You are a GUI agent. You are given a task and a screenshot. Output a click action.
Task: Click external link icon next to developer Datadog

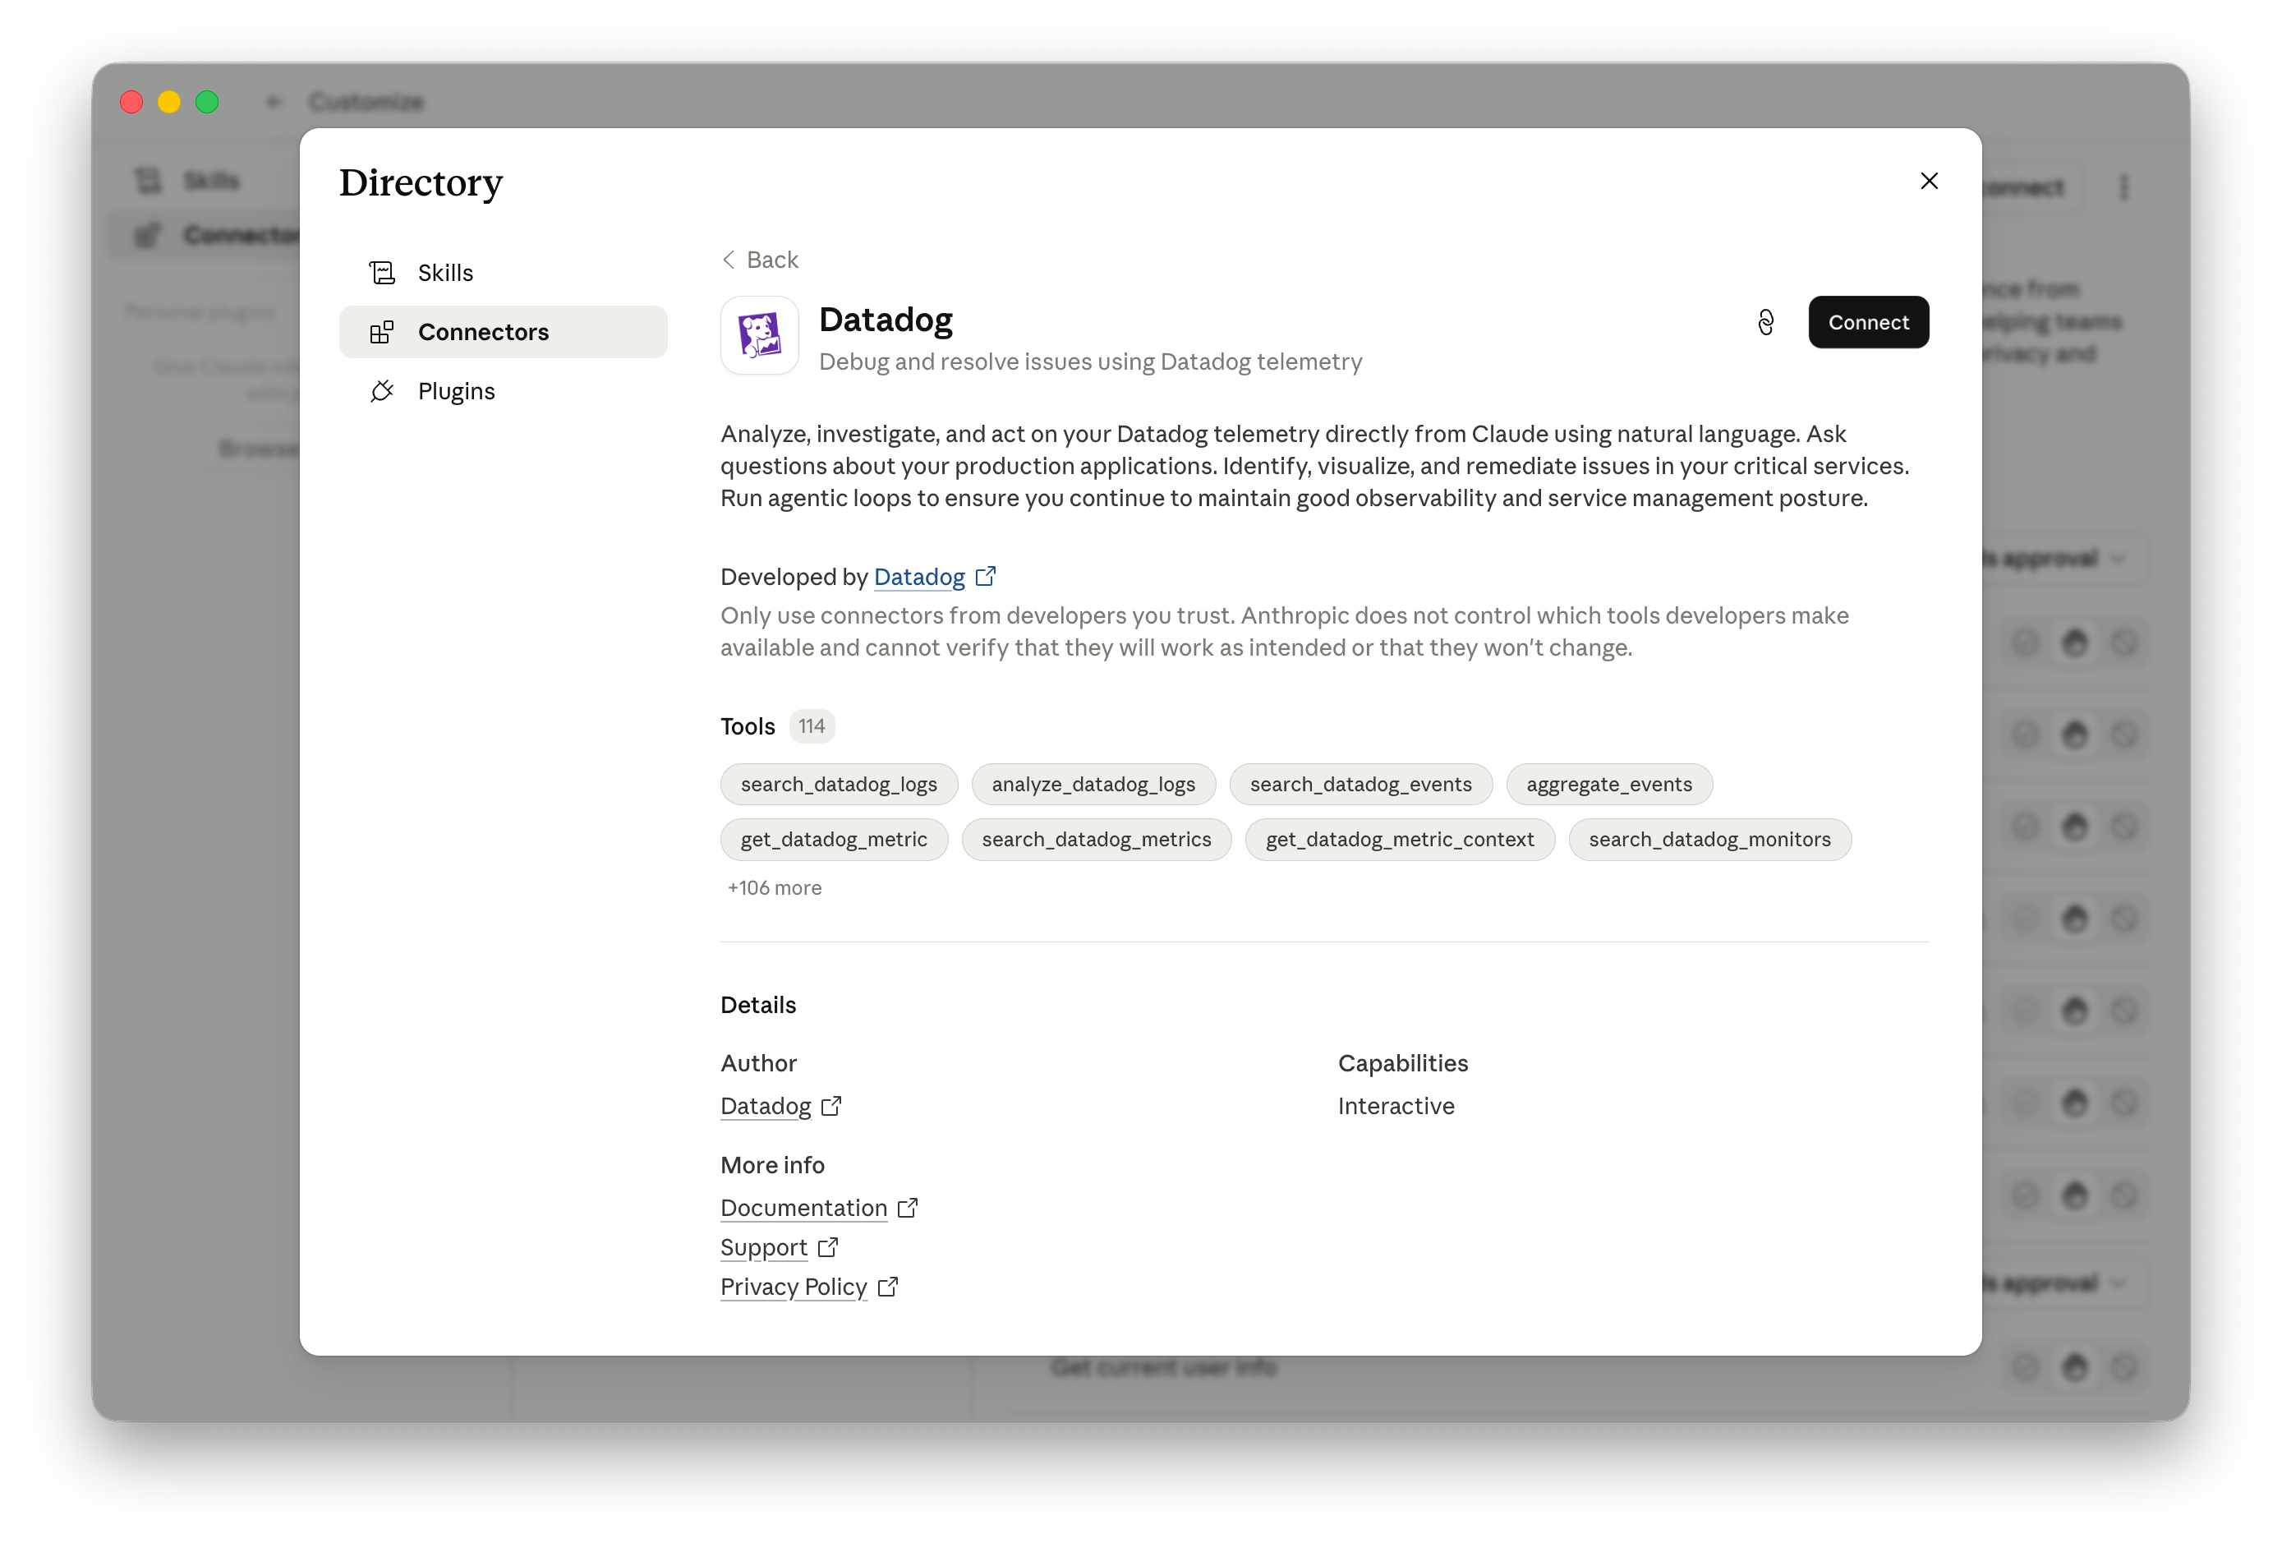[x=986, y=577]
